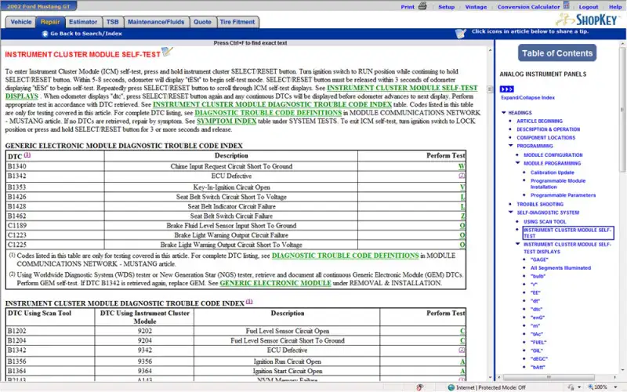627x392 pixels.
Task: Click the Internet zone globe icon in the status bar
Action: tap(451, 387)
